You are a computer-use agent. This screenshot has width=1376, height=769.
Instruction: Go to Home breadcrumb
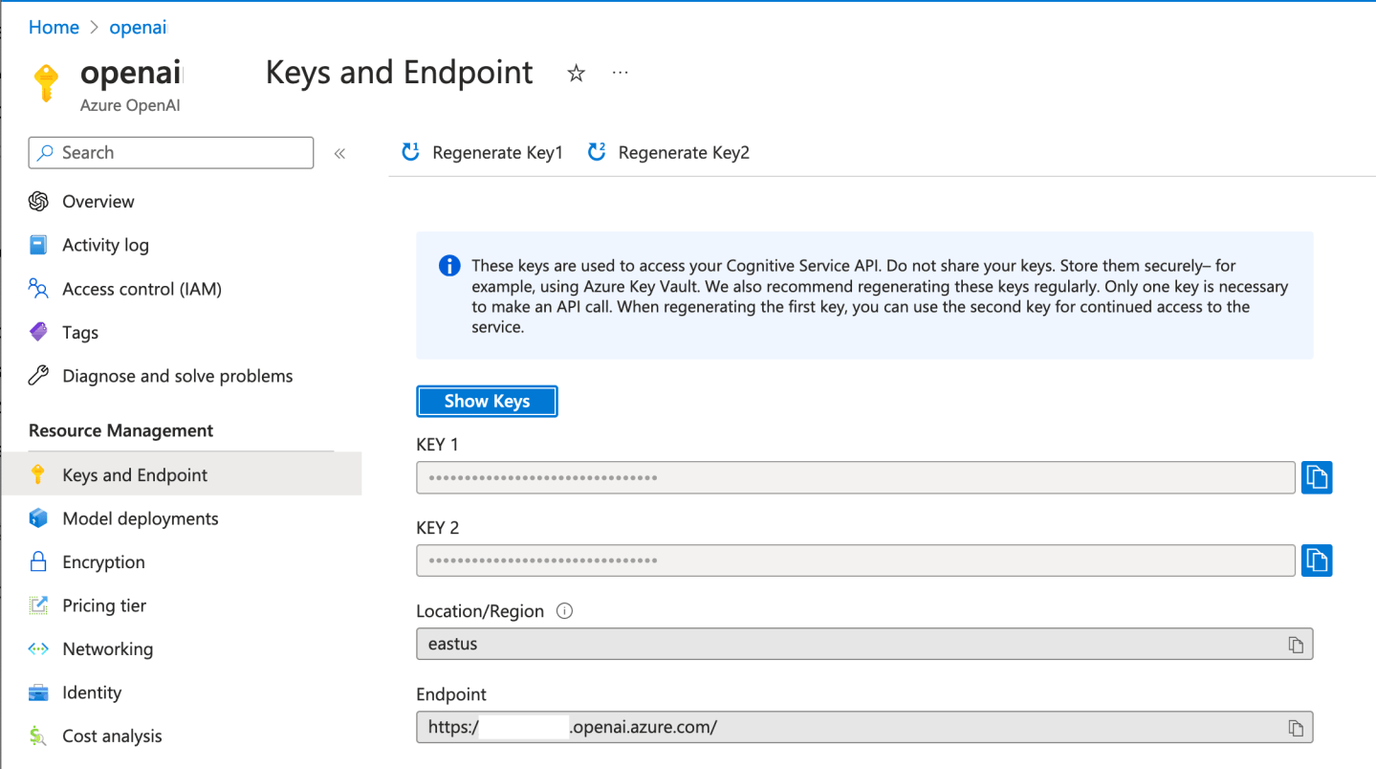click(54, 27)
